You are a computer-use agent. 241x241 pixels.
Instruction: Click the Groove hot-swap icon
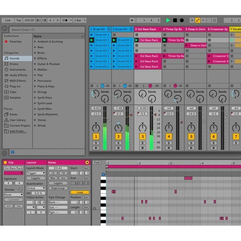(x=20, y=189)
